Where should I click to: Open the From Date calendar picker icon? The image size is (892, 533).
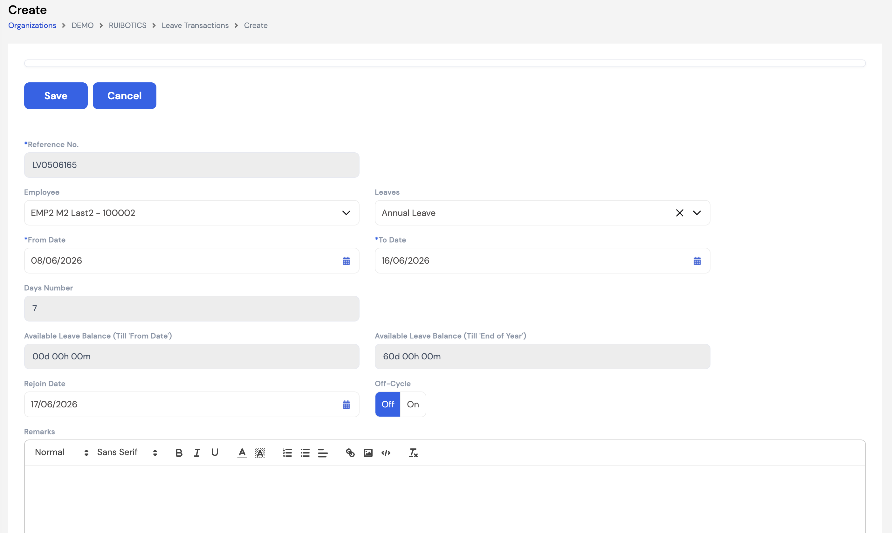[346, 261]
